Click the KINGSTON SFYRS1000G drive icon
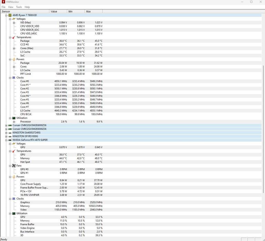Screen dimensions: 265x241 coord(10,137)
